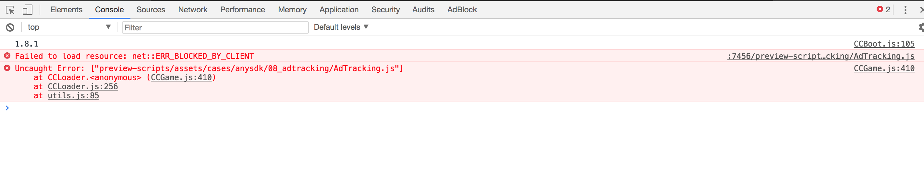Switch to the Network tab

pos(193,10)
